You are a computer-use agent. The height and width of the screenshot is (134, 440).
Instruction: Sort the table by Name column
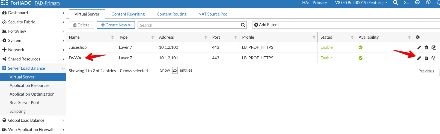91,37
